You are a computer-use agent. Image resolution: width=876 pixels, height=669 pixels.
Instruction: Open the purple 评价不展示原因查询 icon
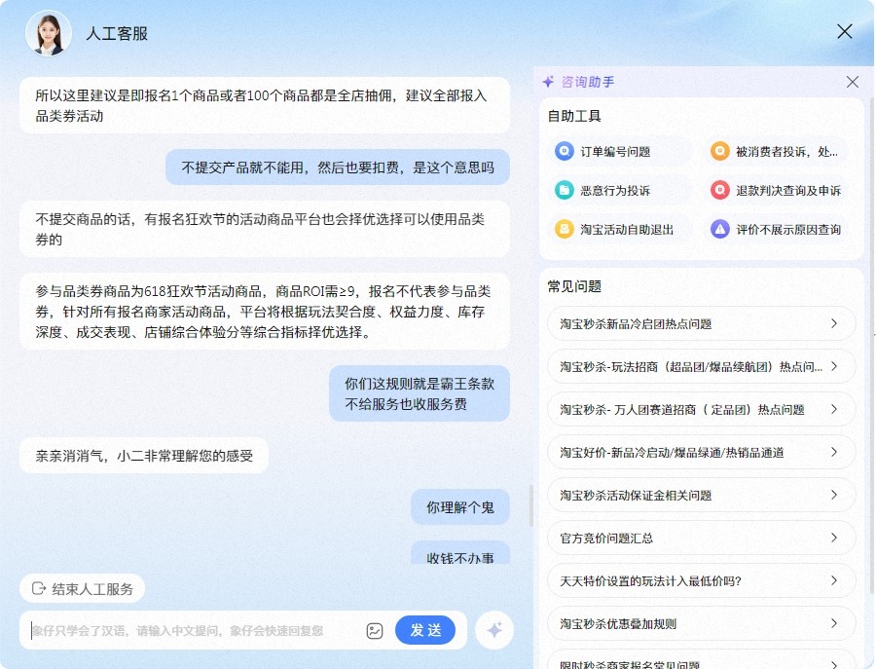click(x=719, y=229)
